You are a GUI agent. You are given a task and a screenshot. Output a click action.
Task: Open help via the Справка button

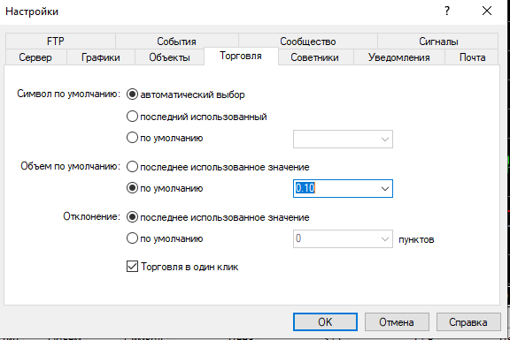click(x=468, y=321)
